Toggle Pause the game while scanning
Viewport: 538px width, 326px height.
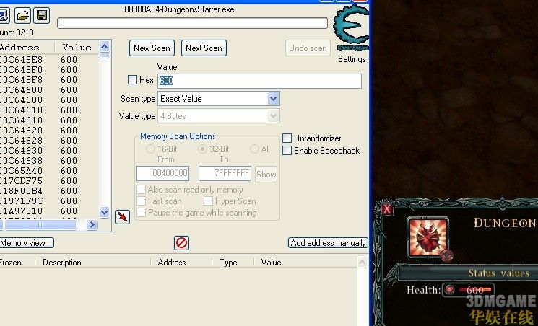click(x=141, y=213)
